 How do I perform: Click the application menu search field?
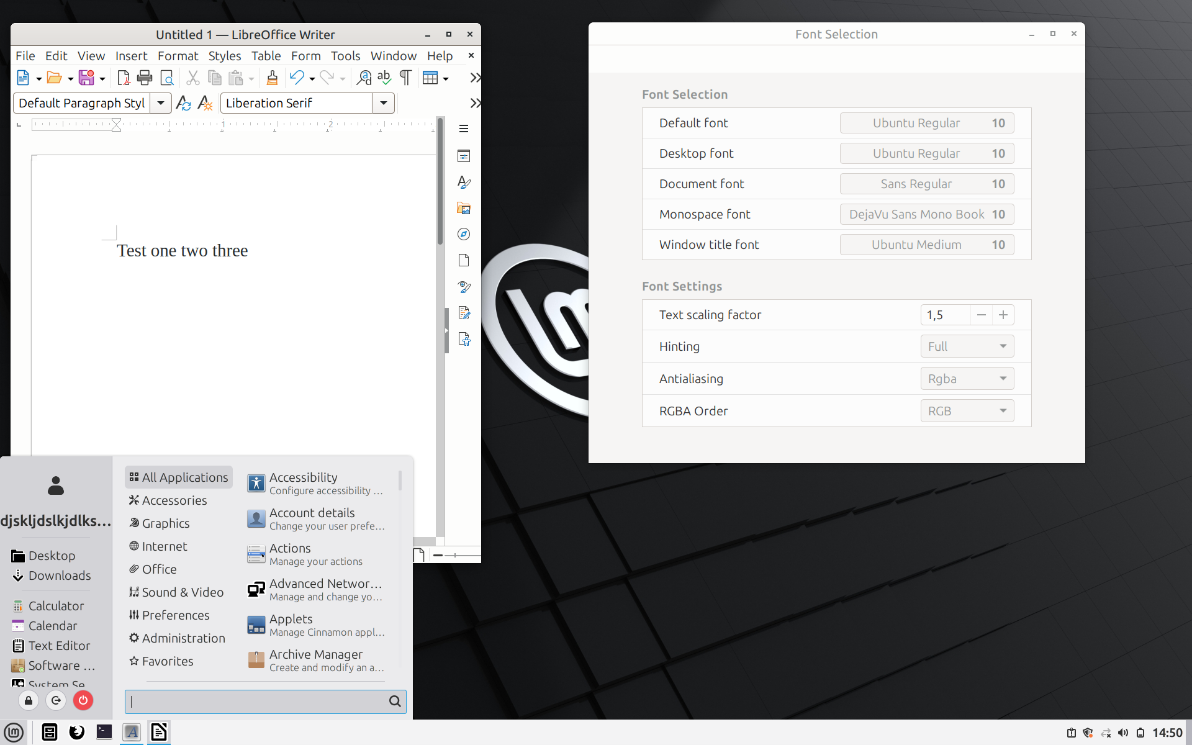(266, 702)
